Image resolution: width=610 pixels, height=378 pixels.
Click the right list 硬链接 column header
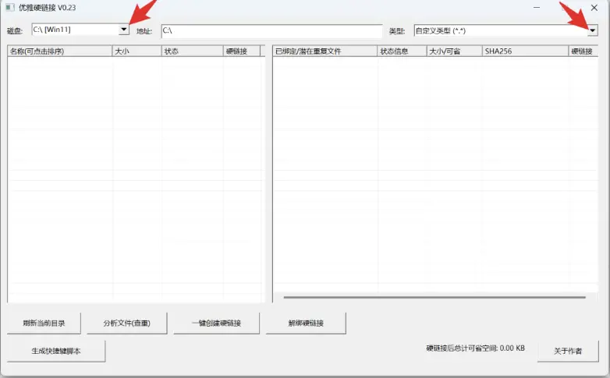[x=583, y=51]
